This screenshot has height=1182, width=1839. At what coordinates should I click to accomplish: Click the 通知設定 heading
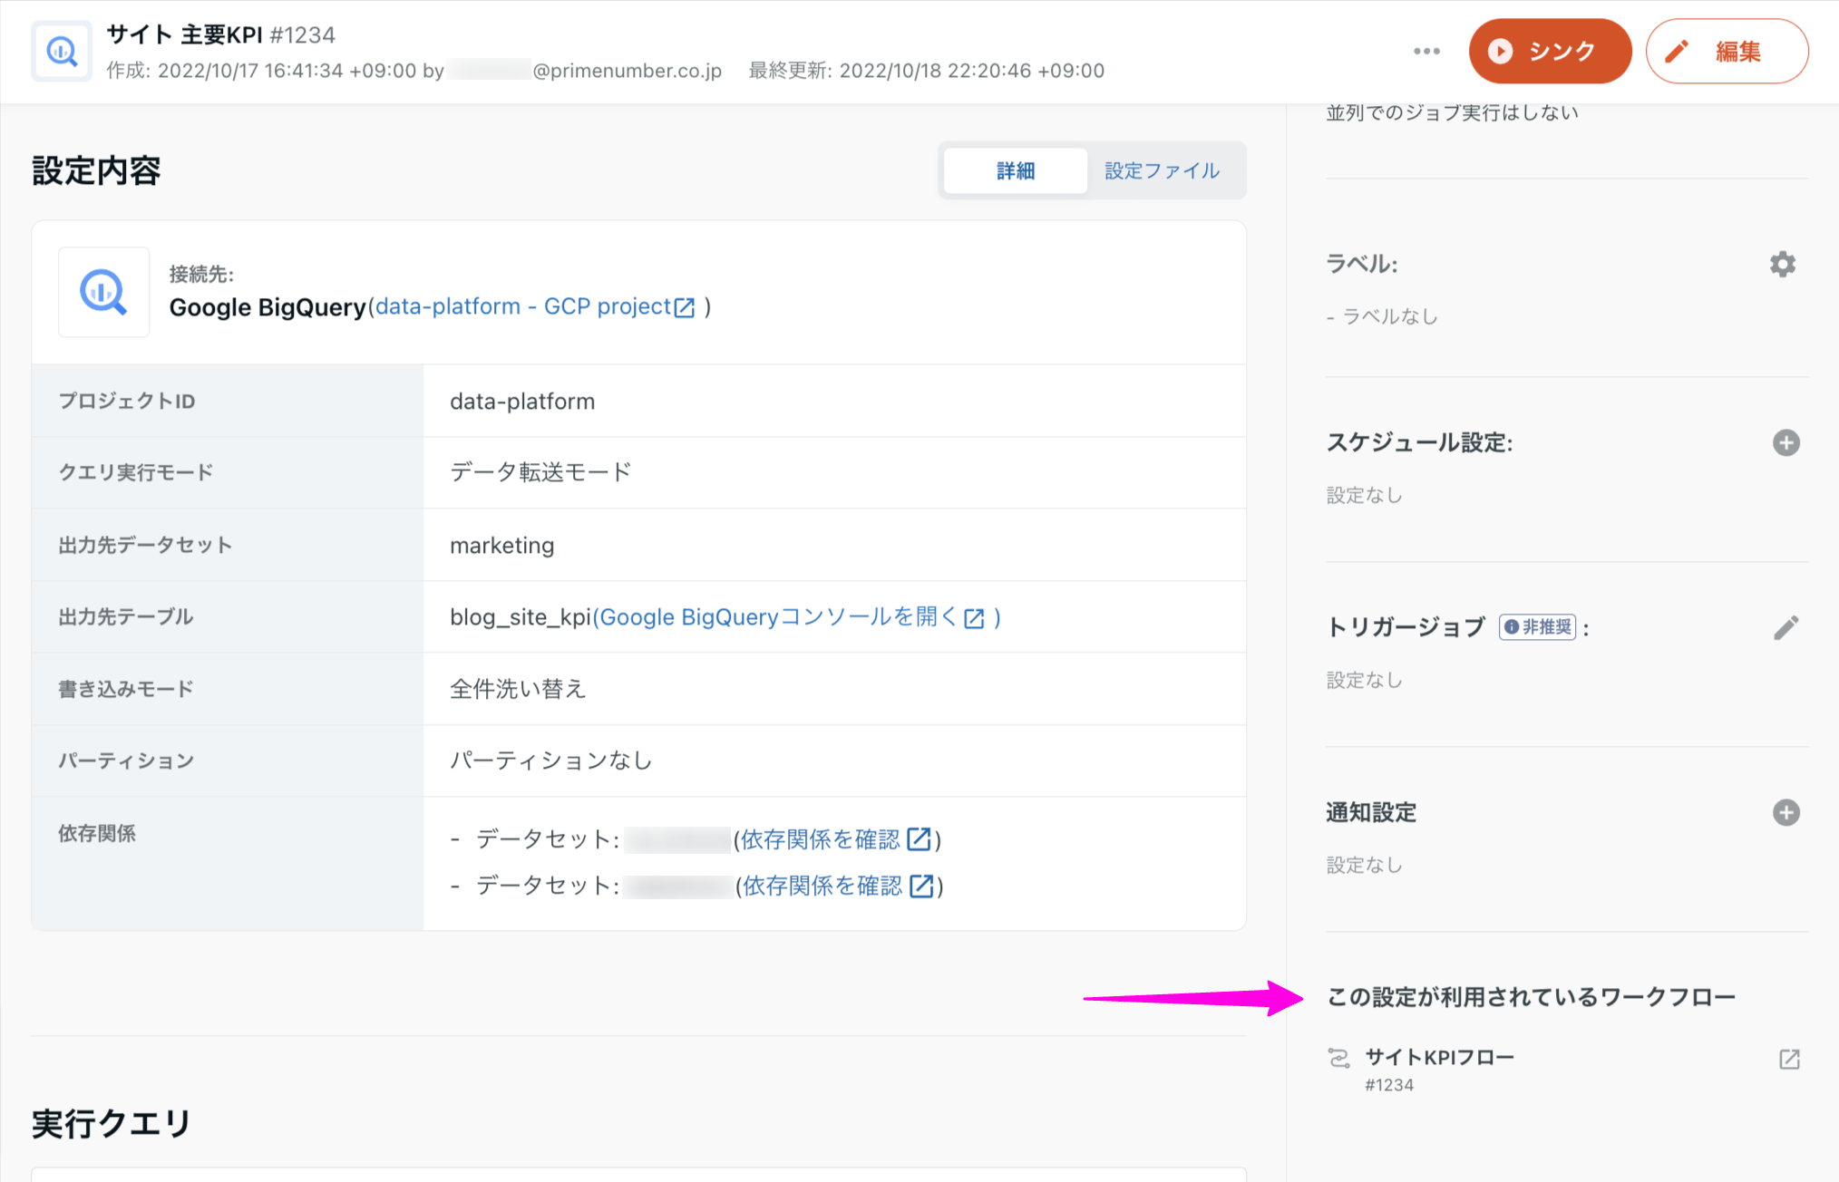[x=1371, y=812]
